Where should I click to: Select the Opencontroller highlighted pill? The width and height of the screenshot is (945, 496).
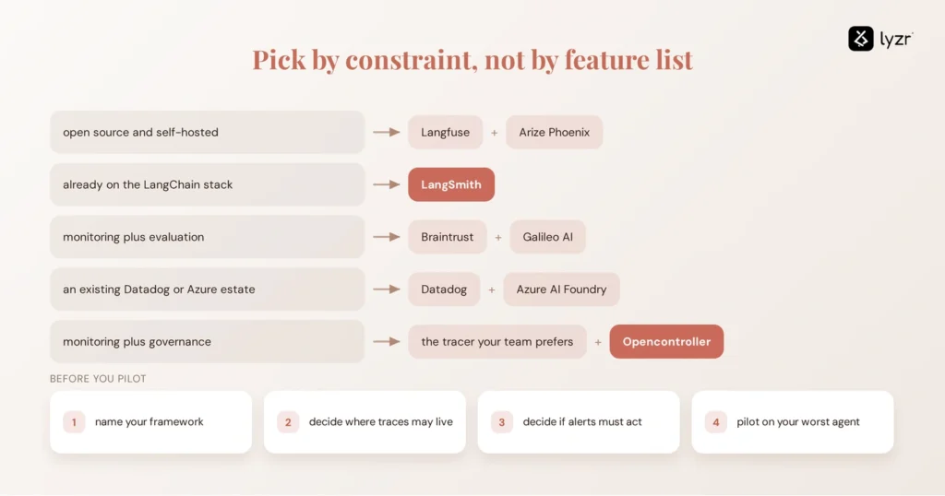click(666, 342)
